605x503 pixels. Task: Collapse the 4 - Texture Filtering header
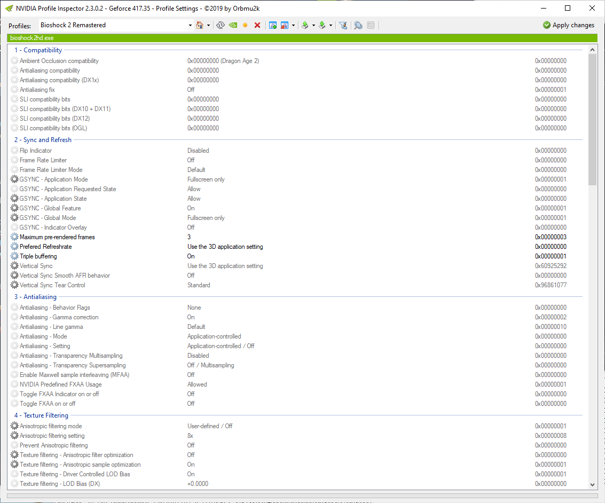[41, 415]
